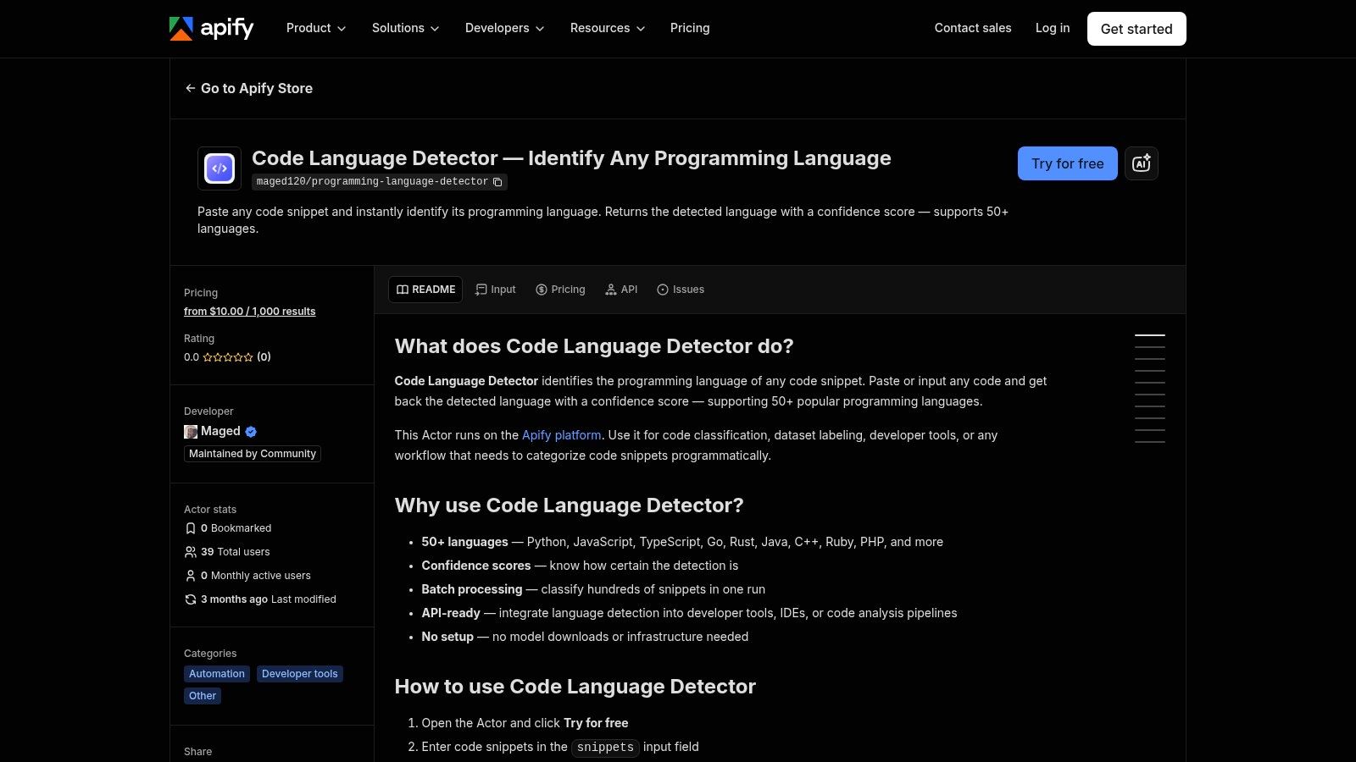
Task: Click the 'How to use Code Language Detector' heading
Action: click(x=575, y=687)
